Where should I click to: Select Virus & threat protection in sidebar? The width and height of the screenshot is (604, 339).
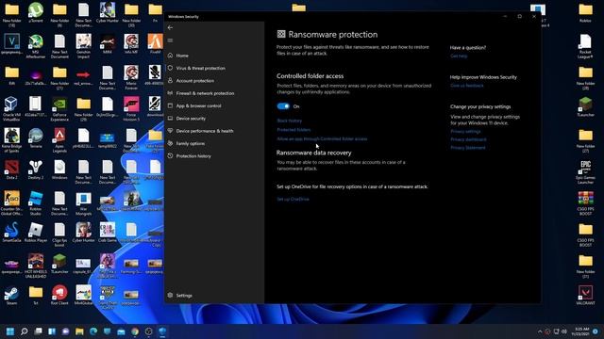tap(201, 68)
